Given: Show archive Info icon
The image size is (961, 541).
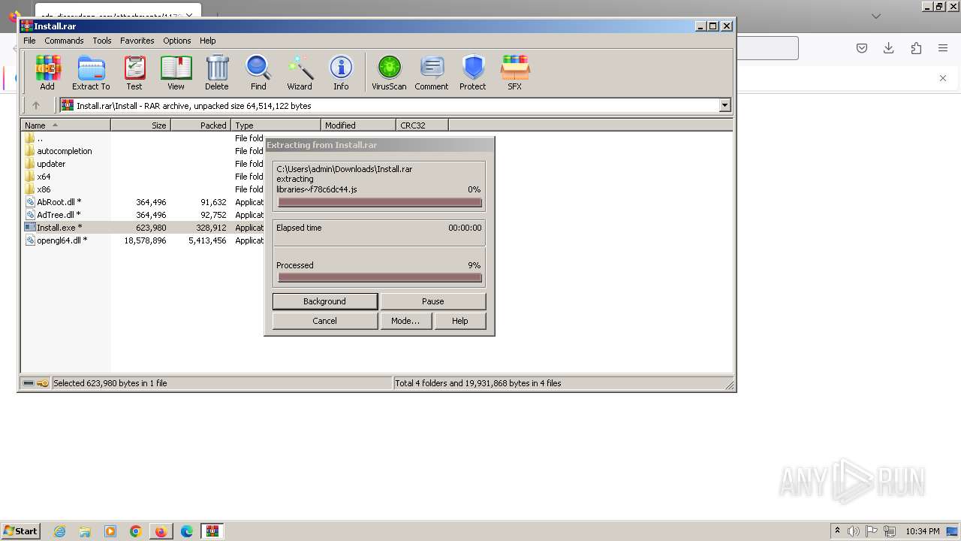Looking at the screenshot, I should [x=341, y=73].
